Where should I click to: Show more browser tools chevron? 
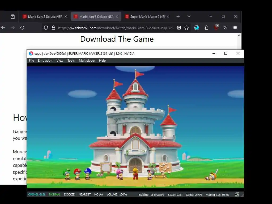tap(225, 28)
